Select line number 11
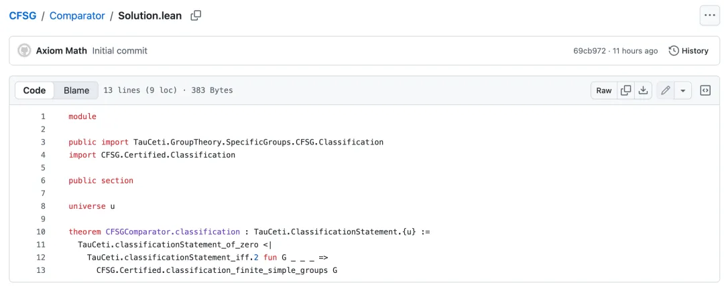Screen dimensions: 724x287 pyautogui.click(x=41, y=245)
